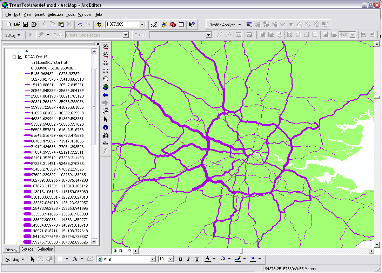
Task: Open the View menu
Action: click(x=27, y=14)
